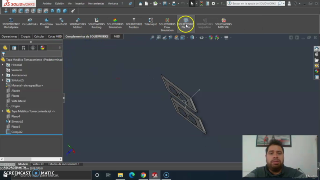Image resolution: width=320 pixels, height=180 pixels.
Task: Enable SOLIDWORKS Flow Simulation add-in
Action: pos(167,25)
